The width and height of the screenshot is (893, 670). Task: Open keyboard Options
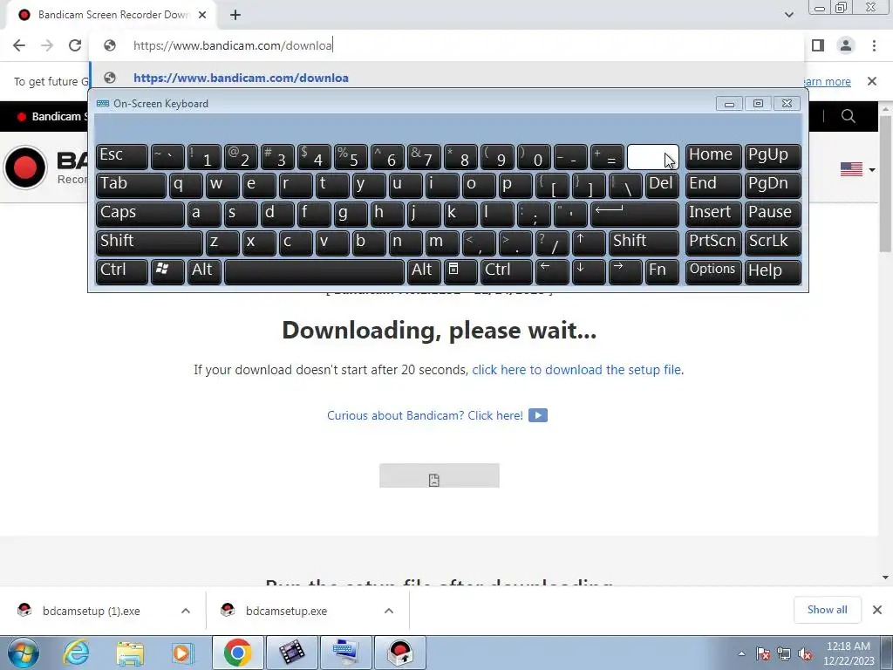pyautogui.click(x=713, y=272)
